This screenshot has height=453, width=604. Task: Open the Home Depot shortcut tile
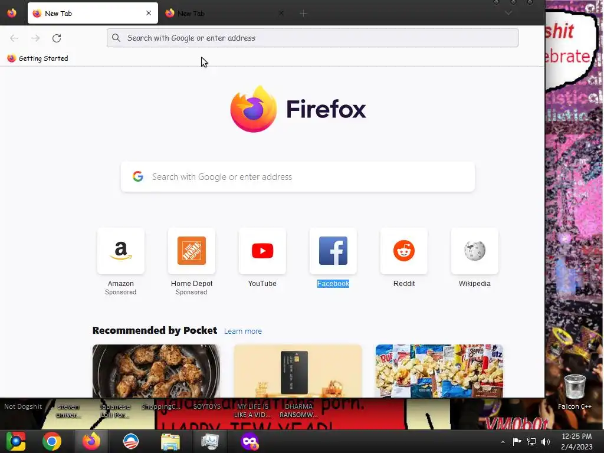(x=192, y=251)
